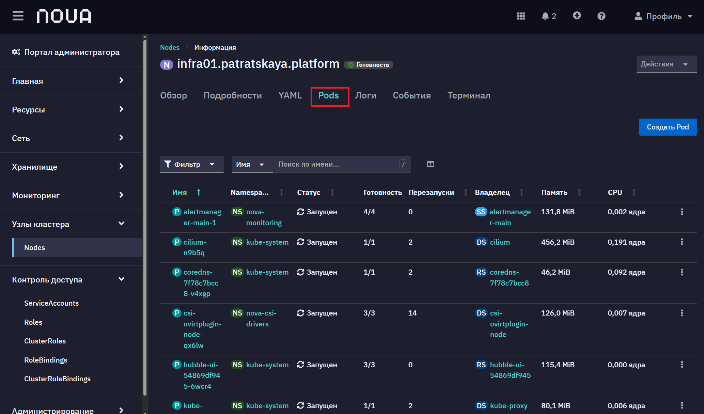This screenshot has width=704, height=414.
Task: Open kebab menu for alertmanager-main-1 row
Action: 682,212
